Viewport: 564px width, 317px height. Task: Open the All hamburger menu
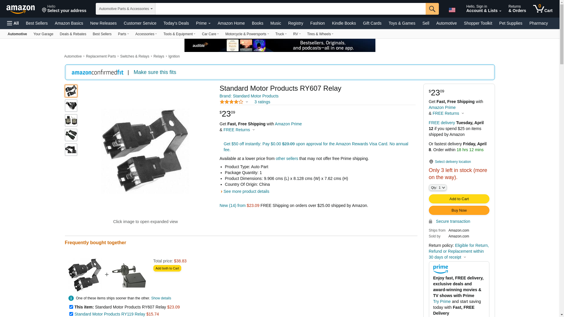[13, 23]
